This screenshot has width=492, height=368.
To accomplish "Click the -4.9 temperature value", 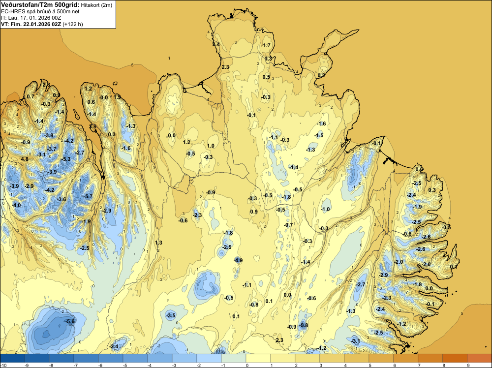I will click(x=238, y=260).
